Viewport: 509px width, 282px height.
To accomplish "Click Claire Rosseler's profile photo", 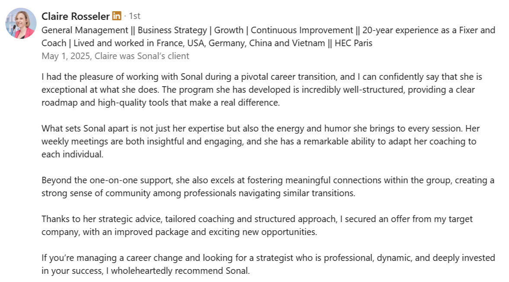I will click(21, 24).
